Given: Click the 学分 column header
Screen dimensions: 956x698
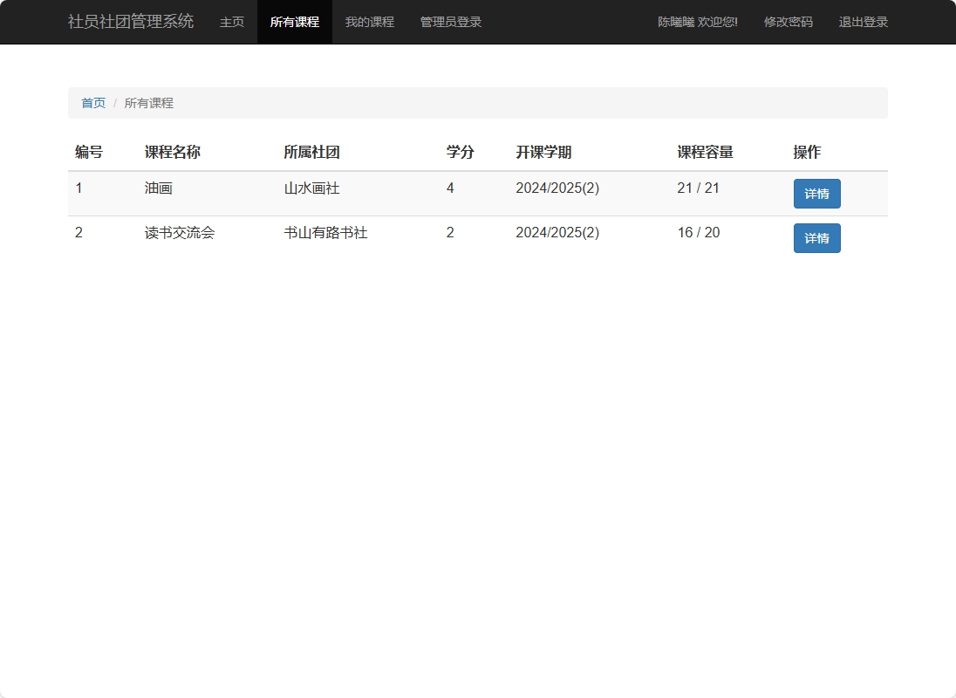Looking at the screenshot, I should (x=460, y=152).
